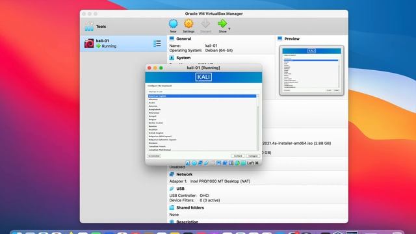Select Canadian Multilingual keymap entry

coord(160,149)
